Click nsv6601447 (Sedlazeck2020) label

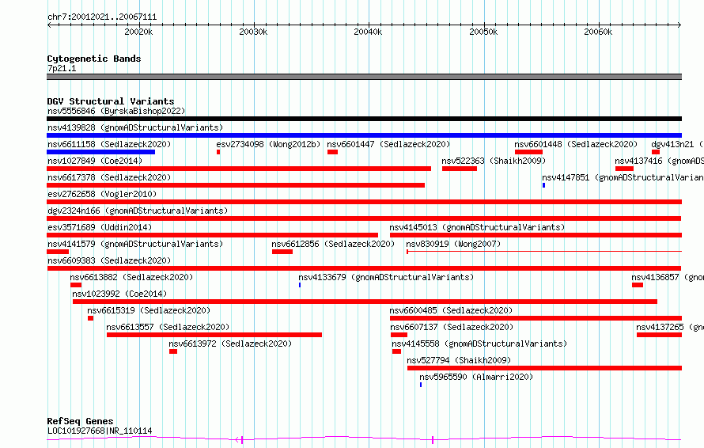coord(388,144)
